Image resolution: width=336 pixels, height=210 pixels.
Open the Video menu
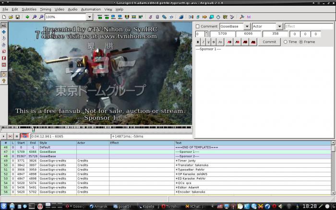pos(60,10)
